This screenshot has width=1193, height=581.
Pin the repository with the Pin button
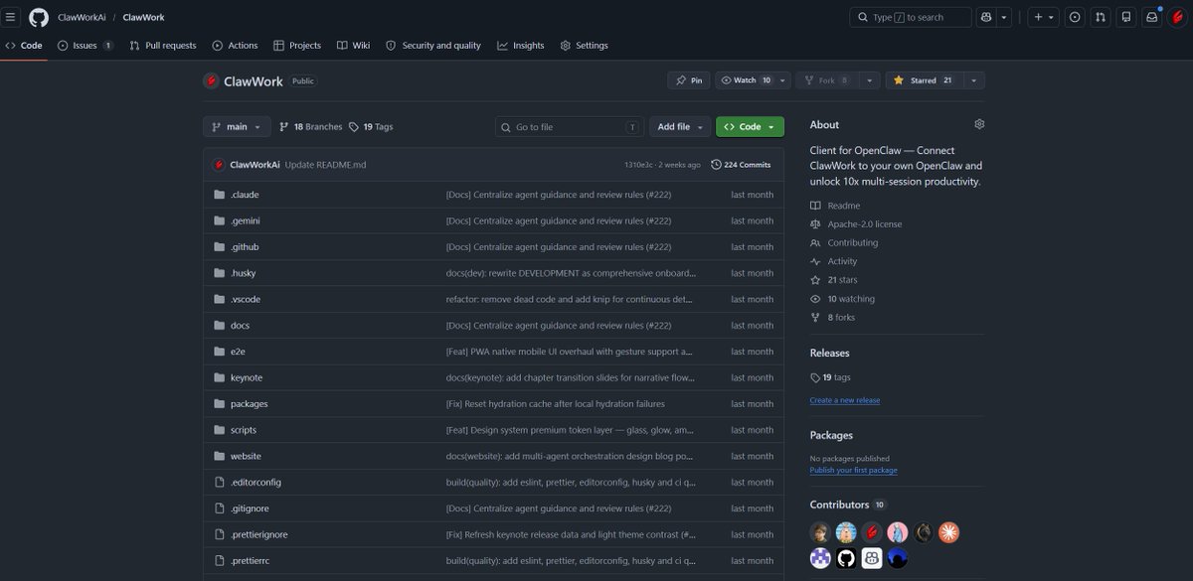[689, 80]
